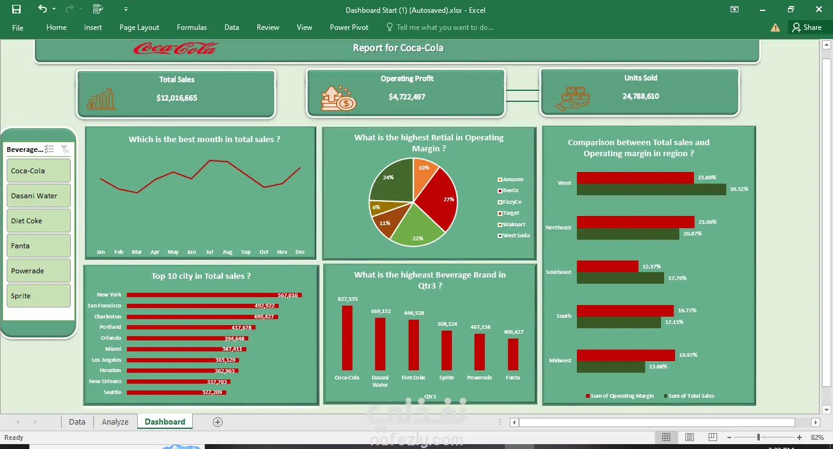
Task: Choose Fanta in the Beverage slicer
Action: 38,246
